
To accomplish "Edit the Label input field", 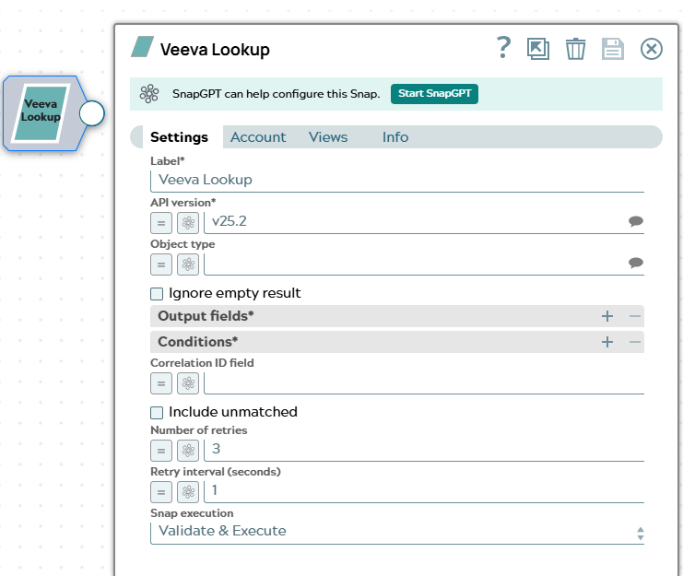I will (x=397, y=181).
